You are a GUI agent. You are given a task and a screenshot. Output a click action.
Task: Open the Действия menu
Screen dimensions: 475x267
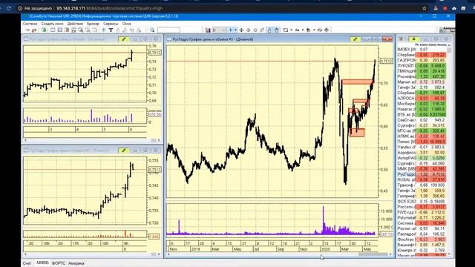[75, 24]
